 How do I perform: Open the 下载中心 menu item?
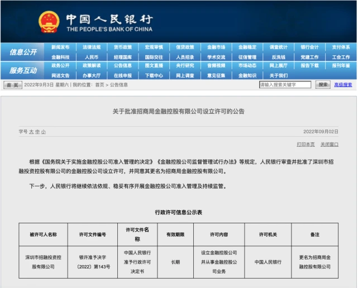[154, 75]
